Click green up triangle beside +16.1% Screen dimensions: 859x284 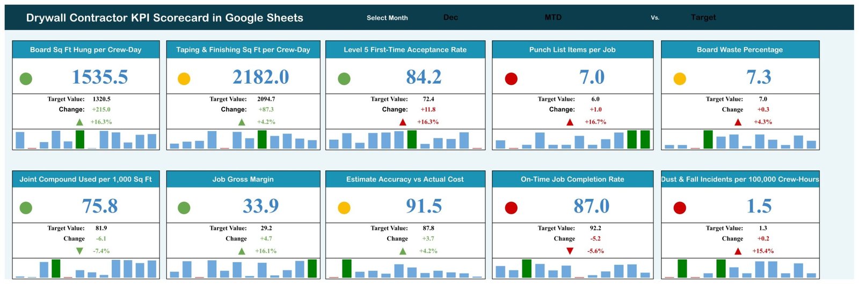(242, 251)
